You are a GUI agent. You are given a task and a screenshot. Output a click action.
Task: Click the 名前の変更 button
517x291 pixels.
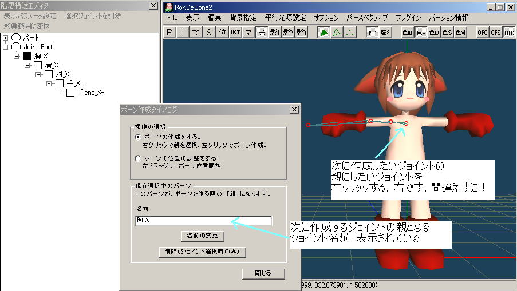click(x=202, y=235)
